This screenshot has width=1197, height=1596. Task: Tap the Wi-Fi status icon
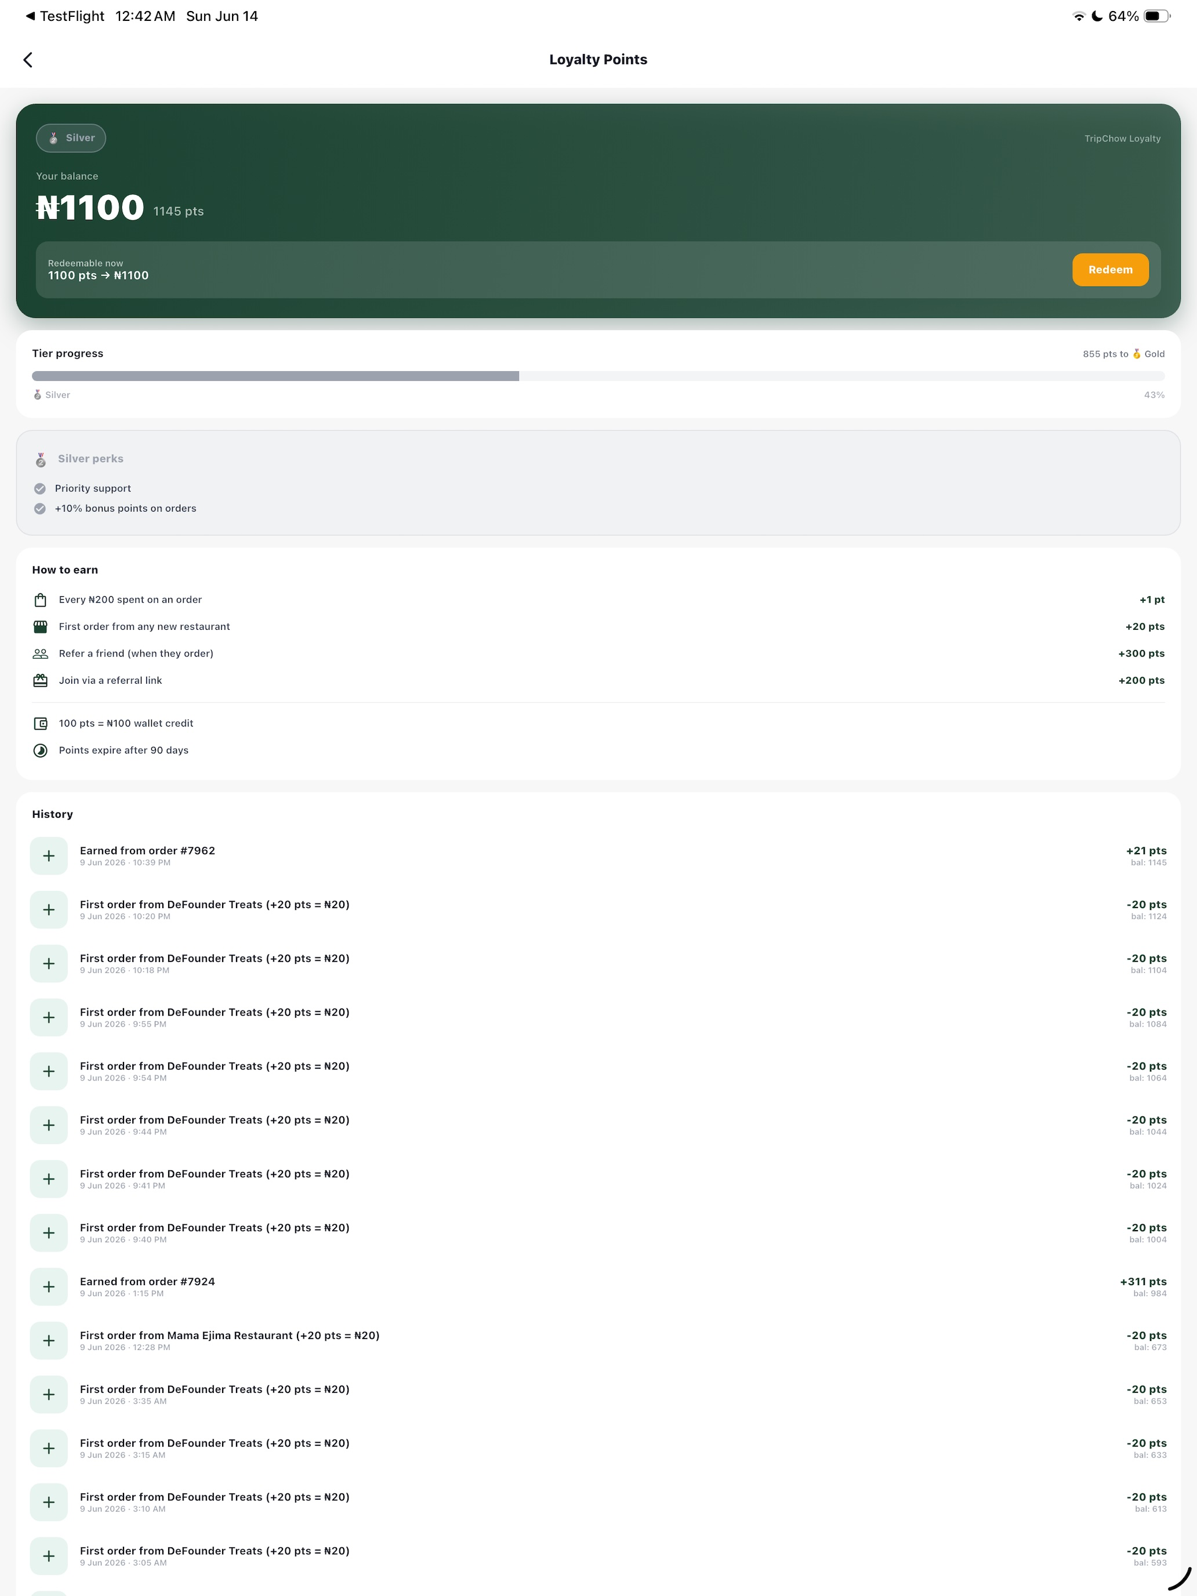click(x=1079, y=16)
